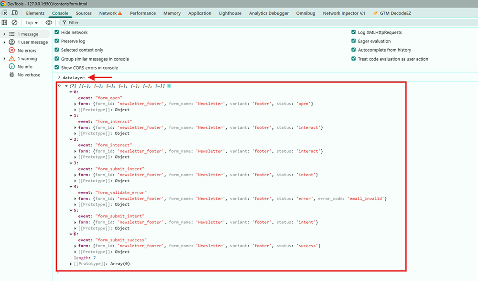
Task: Show the console sidebar panel icon
Action: (x=5, y=22)
